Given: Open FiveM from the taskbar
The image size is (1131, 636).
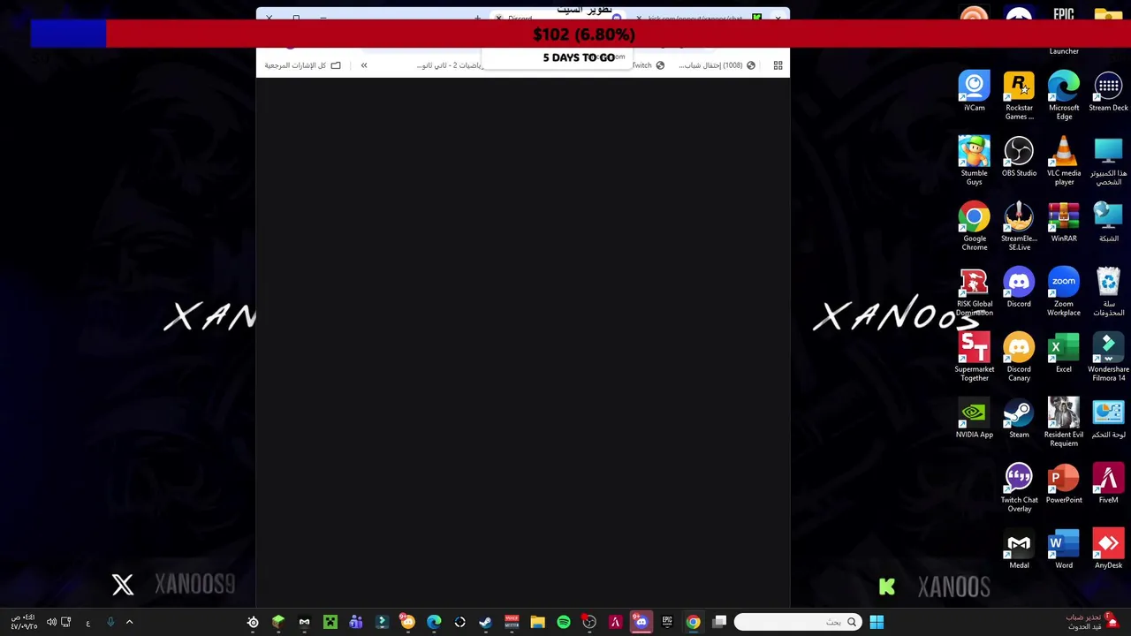Looking at the screenshot, I should click(x=615, y=622).
